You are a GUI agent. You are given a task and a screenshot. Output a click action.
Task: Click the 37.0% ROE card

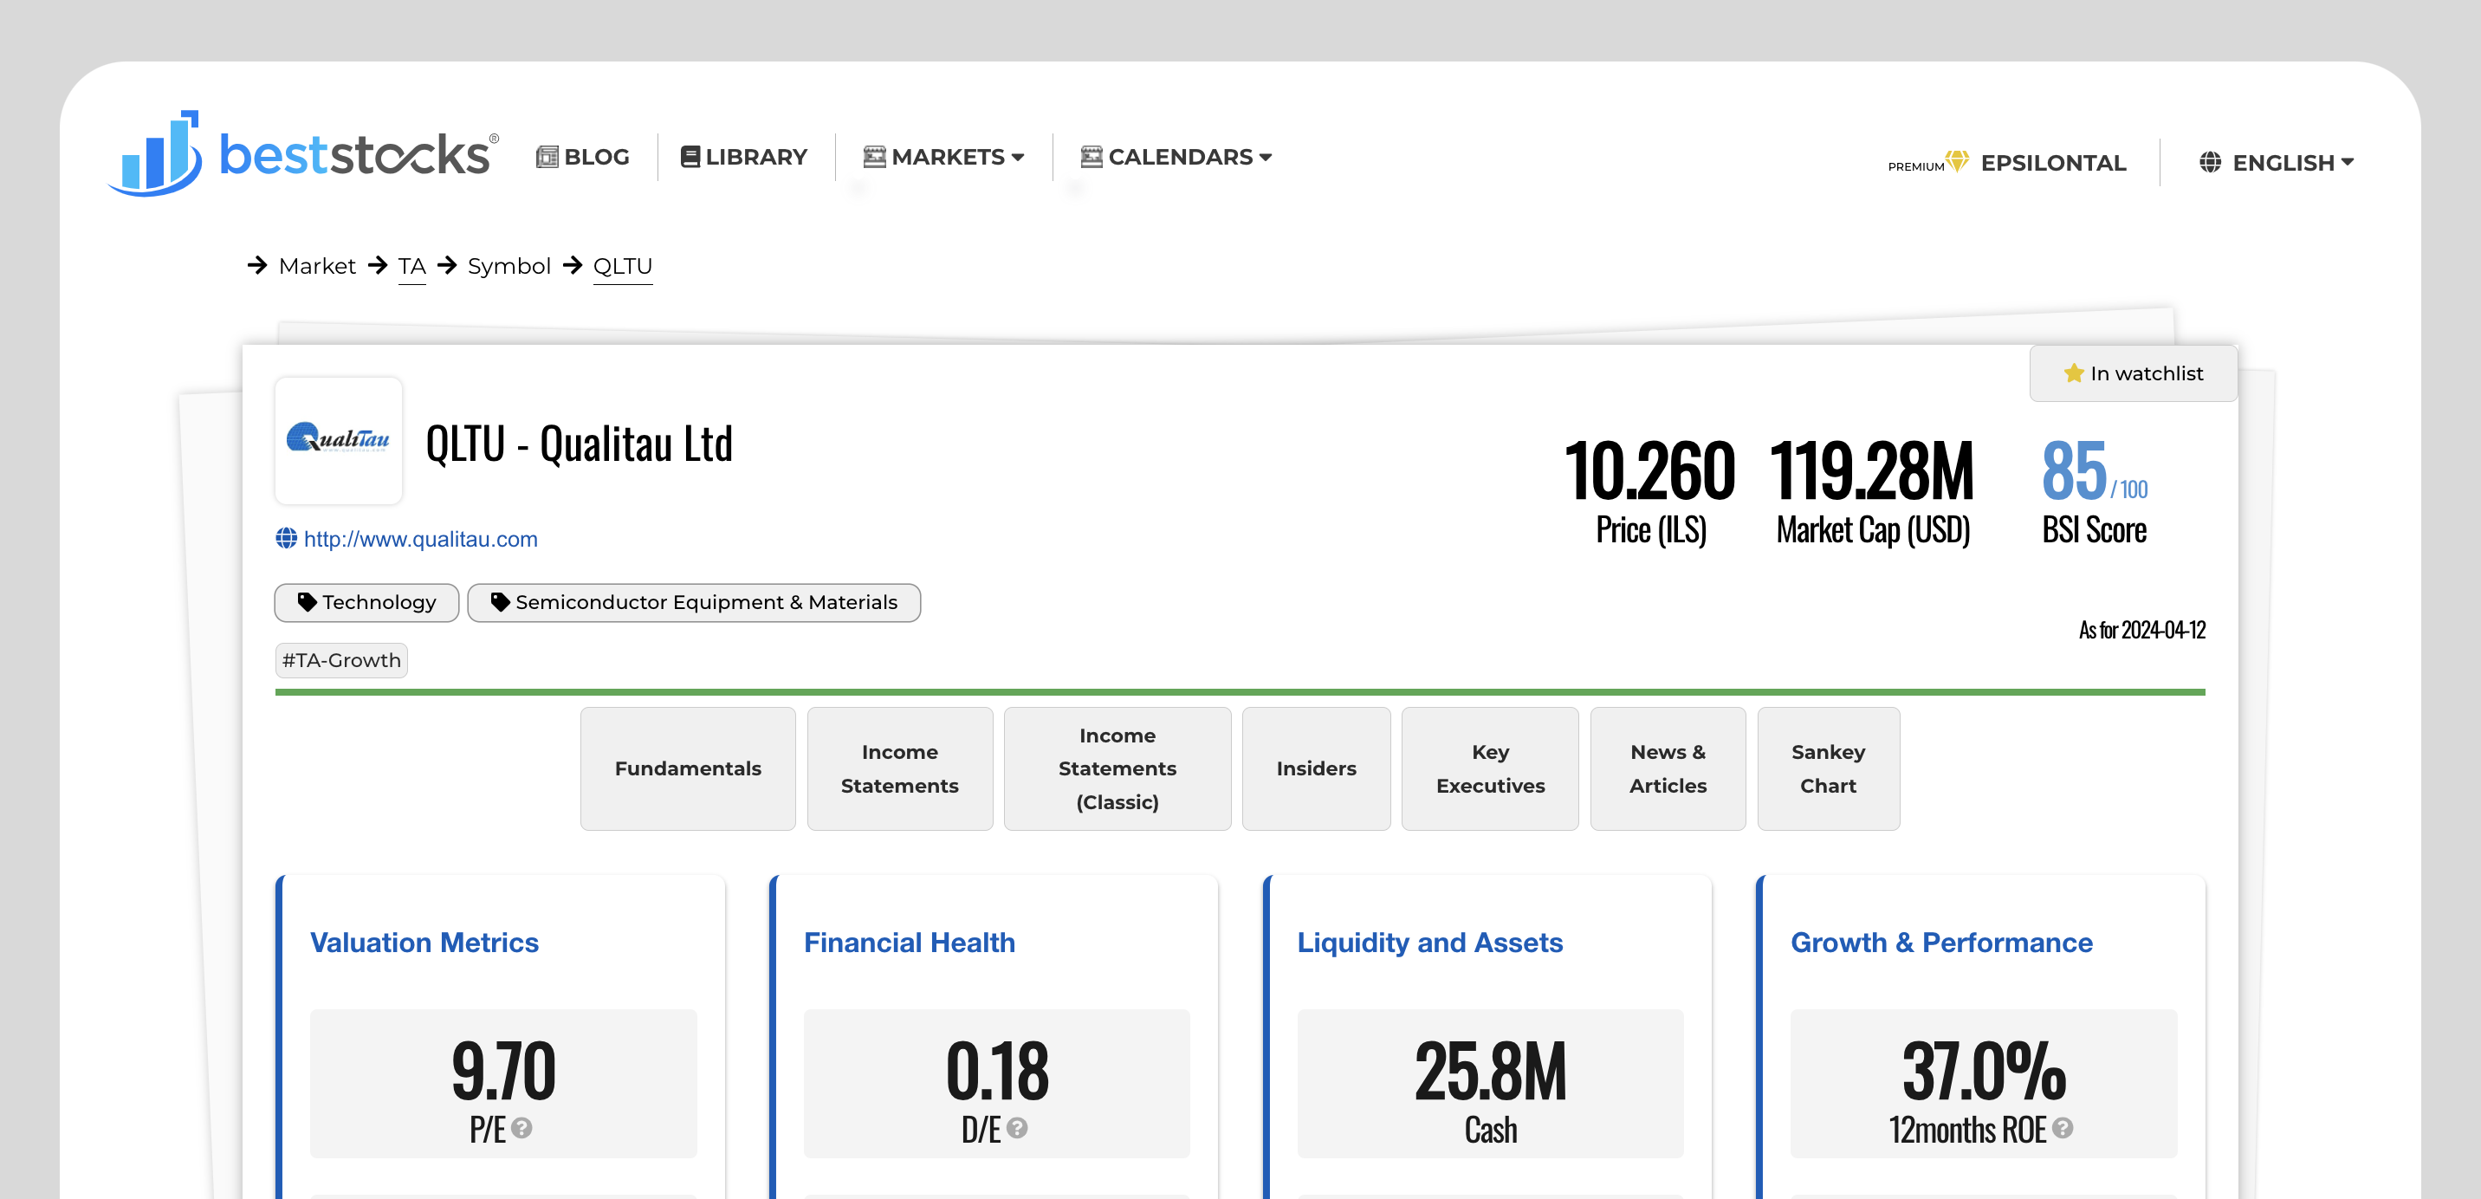coord(1983,1084)
